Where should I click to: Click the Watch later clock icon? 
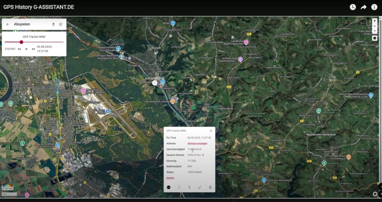click(353, 7)
